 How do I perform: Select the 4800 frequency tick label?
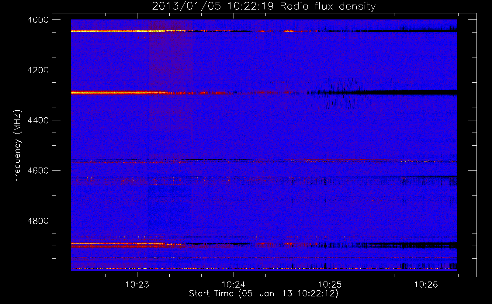coord(38,221)
